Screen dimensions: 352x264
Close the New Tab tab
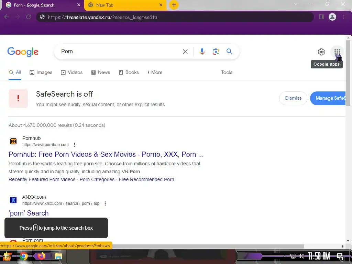click(161, 5)
